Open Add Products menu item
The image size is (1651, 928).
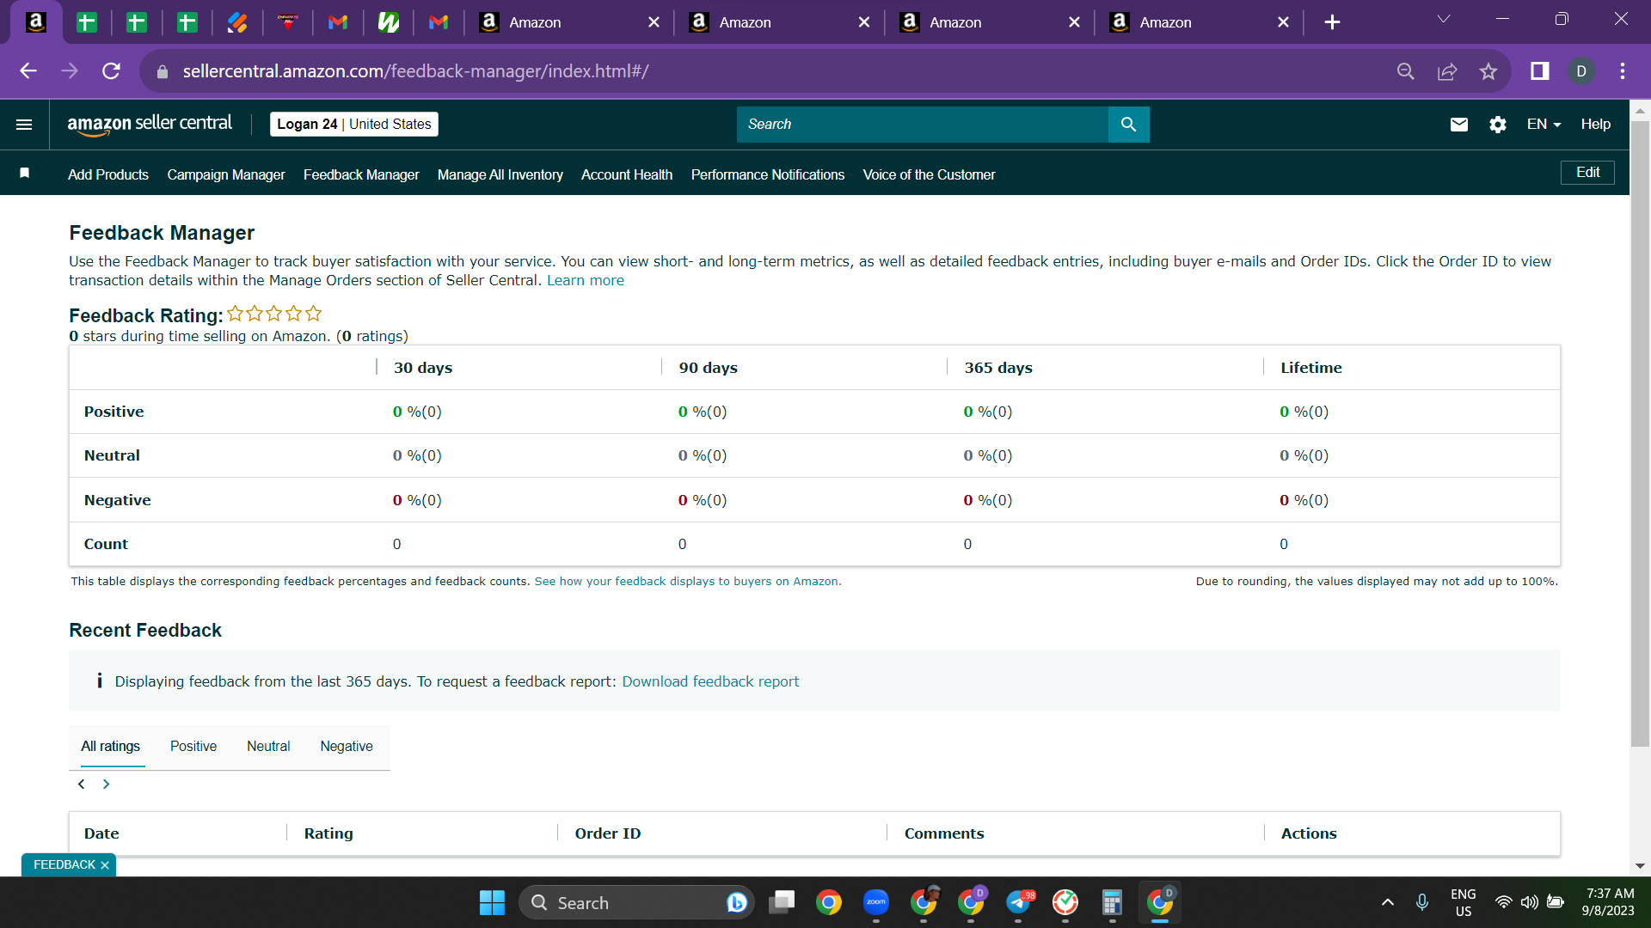[108, 174]
